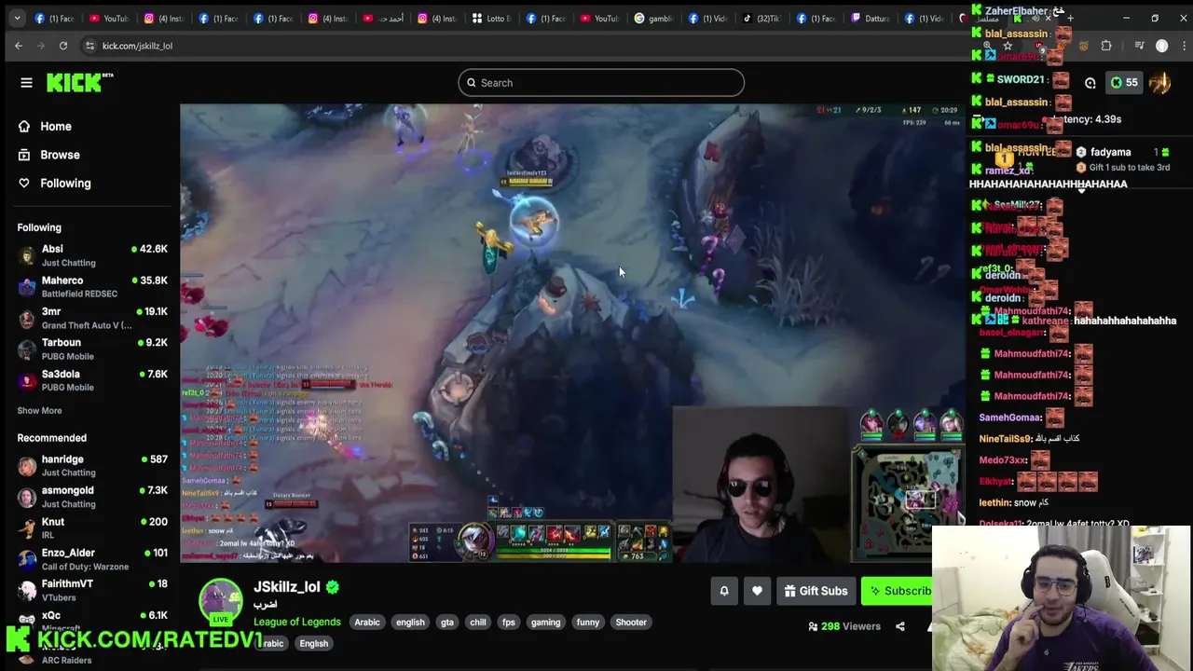Switch to the (32)TikTok tab

coord(764,18)
